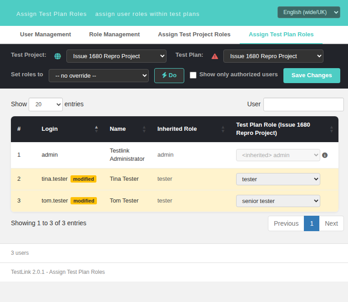Switch to the Role Management tab
The image size is (348, 302).
(x=114, y=35)
